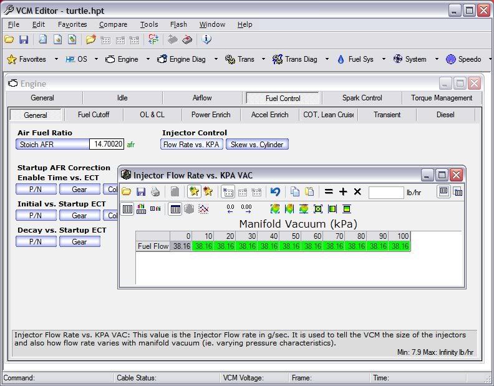Select the Fuel Cutoff sub-tab
This screenshot has height=386, width=494.
[x=94, y=115]
